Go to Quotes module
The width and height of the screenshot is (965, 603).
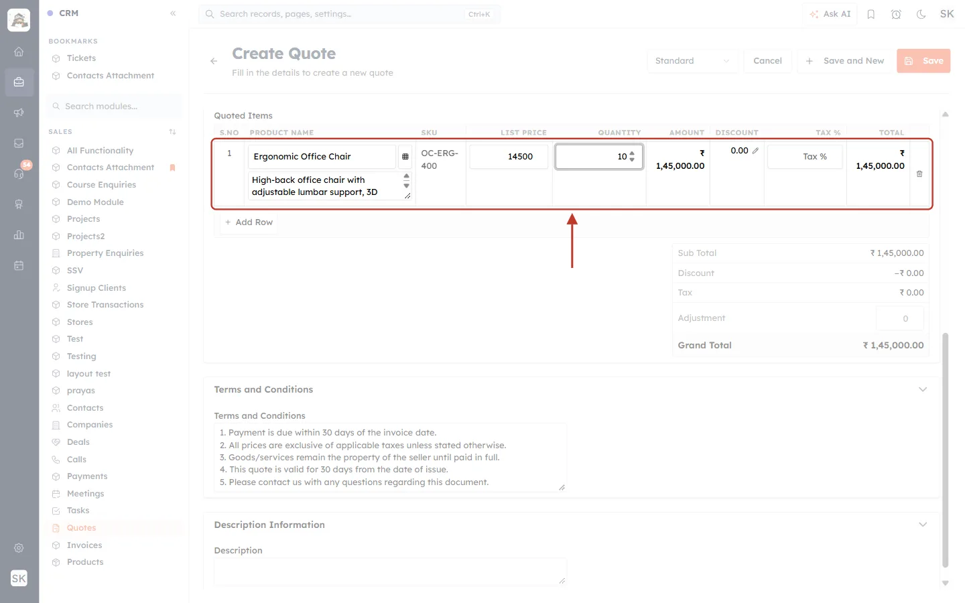point(81,528)
